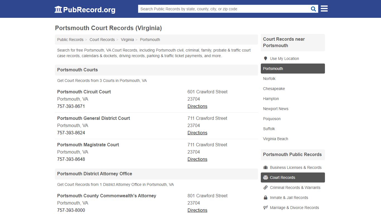381x214 pixels.
Task: Call Circuit Court number 757-393-8671
Action: (x=71, y=106)
